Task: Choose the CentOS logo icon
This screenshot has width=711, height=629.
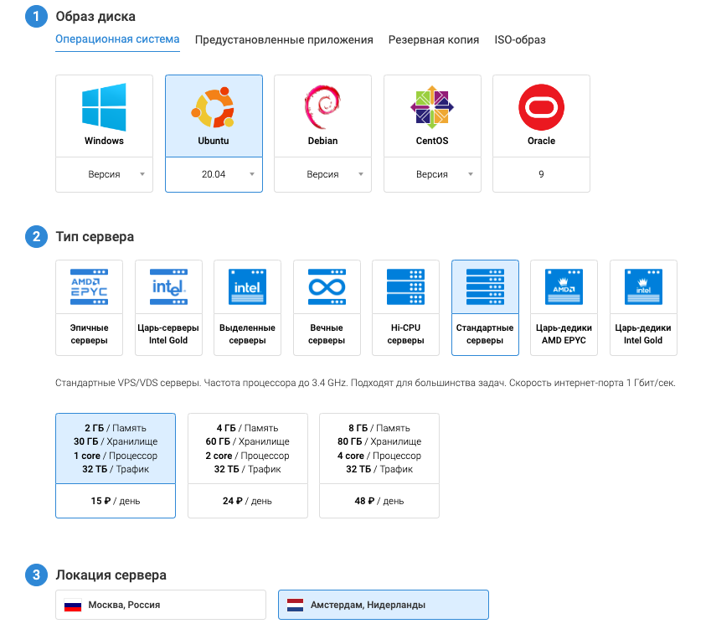Action: coord(432,106)
